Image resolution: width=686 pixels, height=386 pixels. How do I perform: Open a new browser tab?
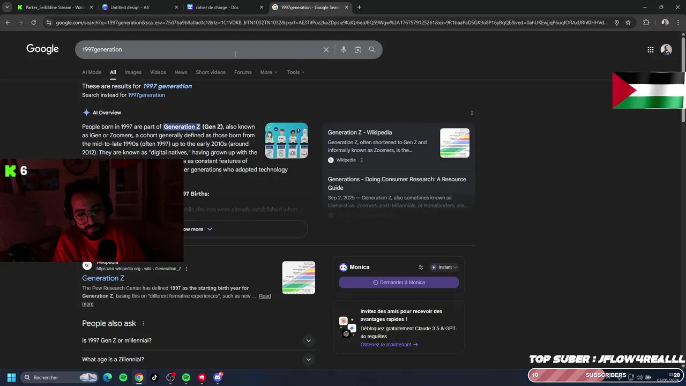point(359,7)
